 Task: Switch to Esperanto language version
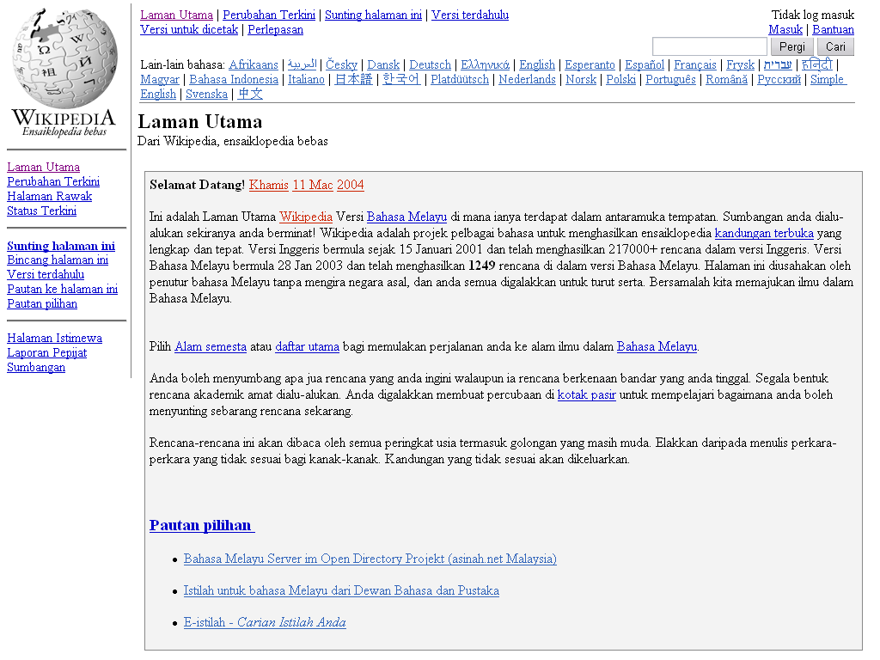pos(590,65)
